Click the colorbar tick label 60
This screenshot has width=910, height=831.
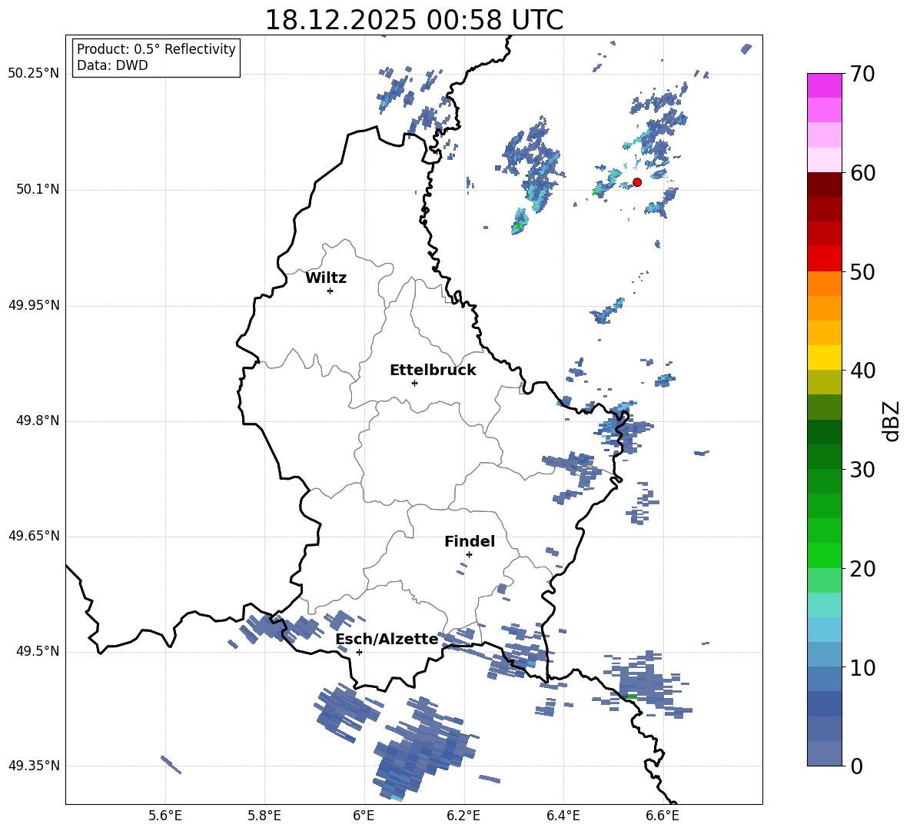(x=863, y=173)
